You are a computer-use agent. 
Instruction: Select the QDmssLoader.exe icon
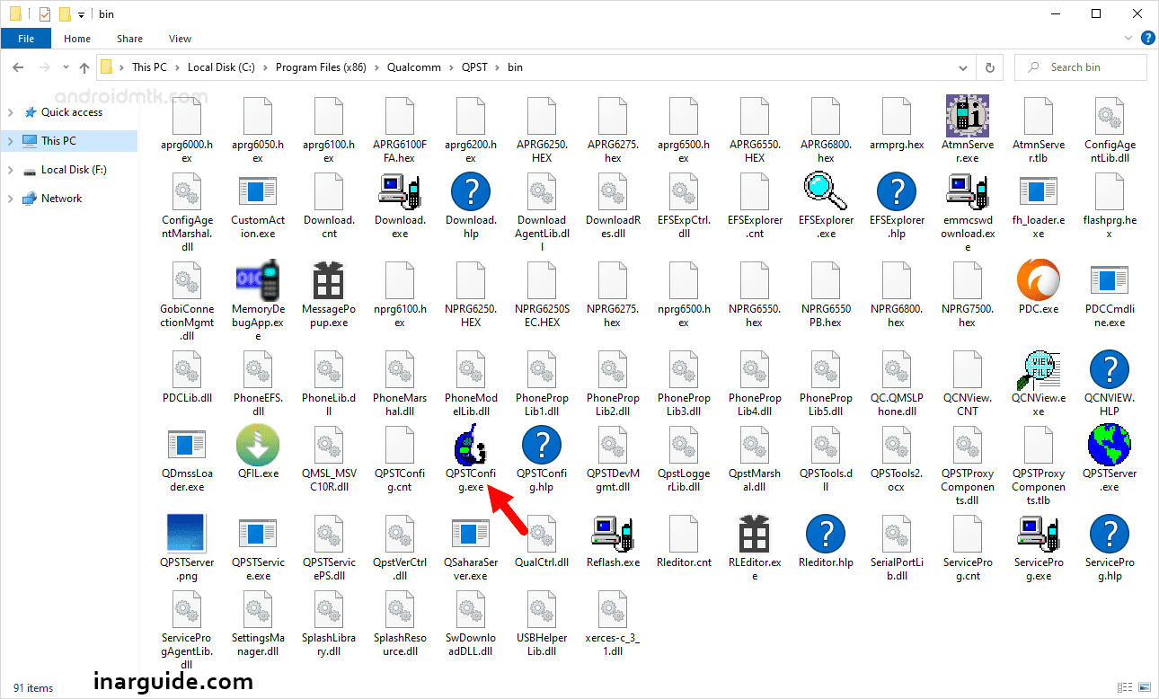(187, 445)
